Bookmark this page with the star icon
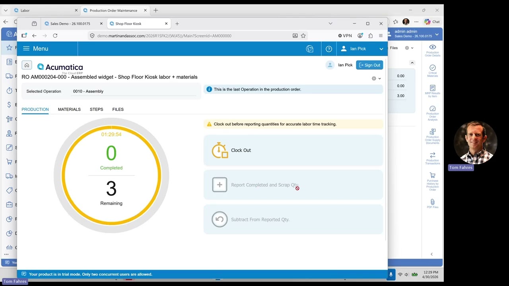This screenshot has width=509, height=286. click(303, 36)
